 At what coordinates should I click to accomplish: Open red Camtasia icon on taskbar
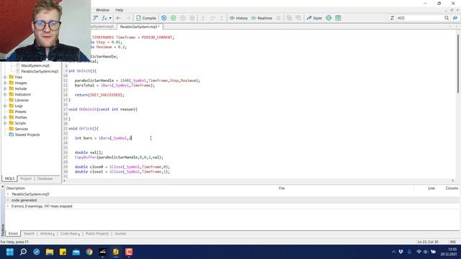(x=129, y=252)
